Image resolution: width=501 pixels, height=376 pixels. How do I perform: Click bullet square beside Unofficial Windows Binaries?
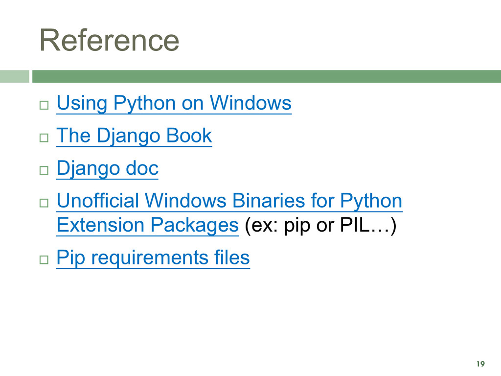click(44, 203)
